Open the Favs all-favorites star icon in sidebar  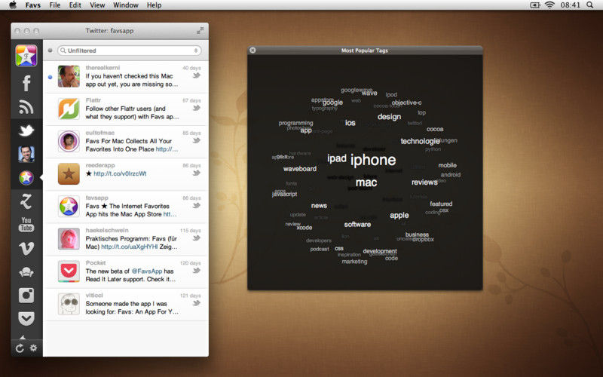(x=26, y=55)
